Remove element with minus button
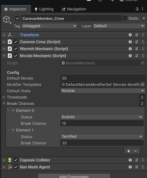This screenshot has width=147, height=178. coord(136,151)
